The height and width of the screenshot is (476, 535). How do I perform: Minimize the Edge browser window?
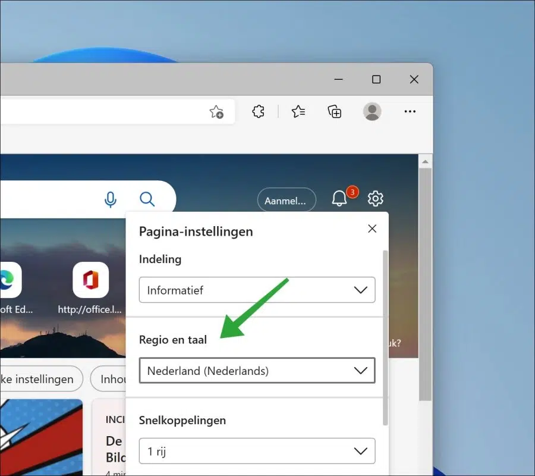(338, 79)
